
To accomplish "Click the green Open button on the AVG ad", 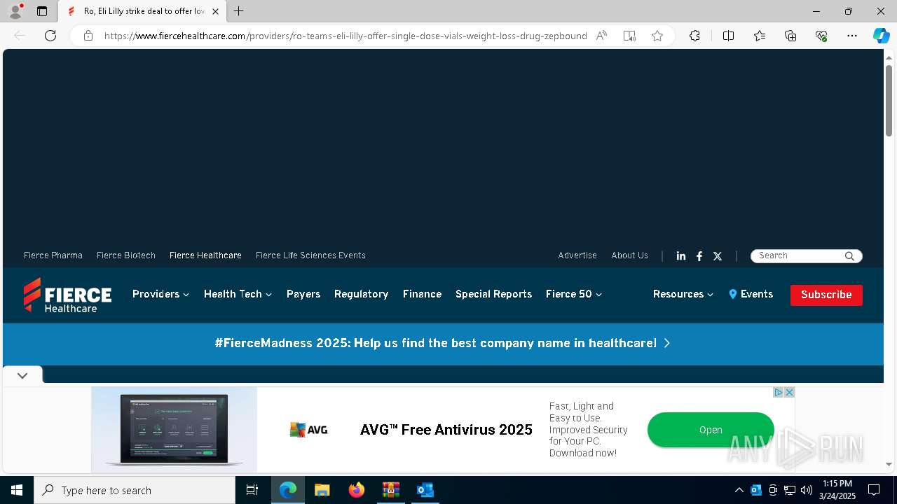I will (x=711, y=430).
